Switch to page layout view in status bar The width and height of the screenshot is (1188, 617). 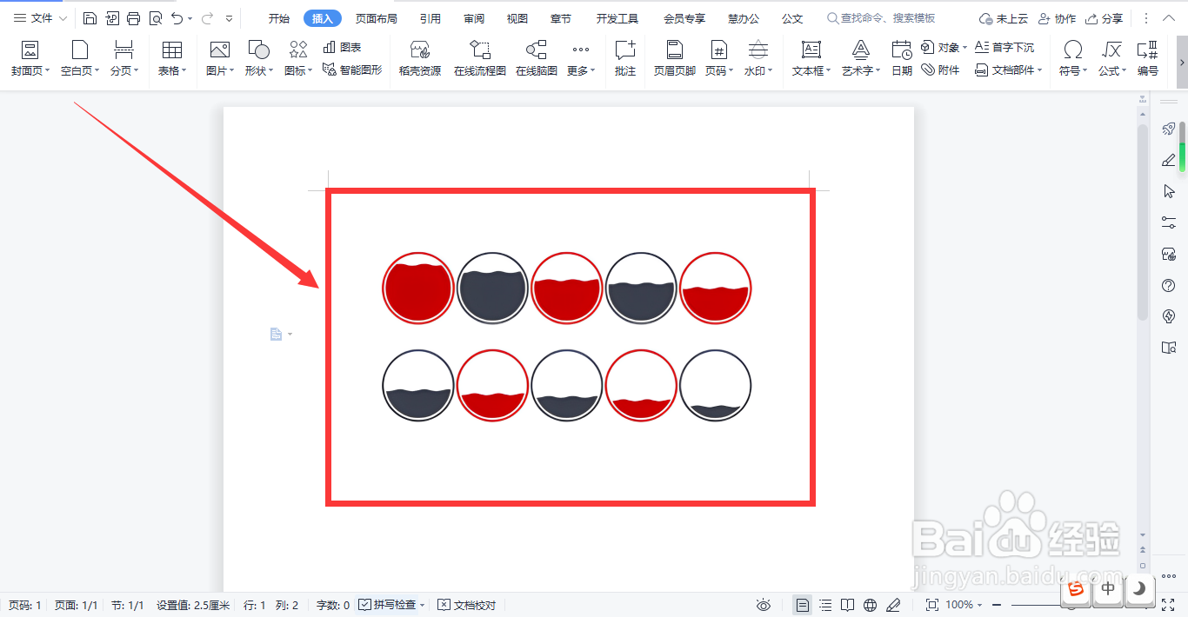803,605
